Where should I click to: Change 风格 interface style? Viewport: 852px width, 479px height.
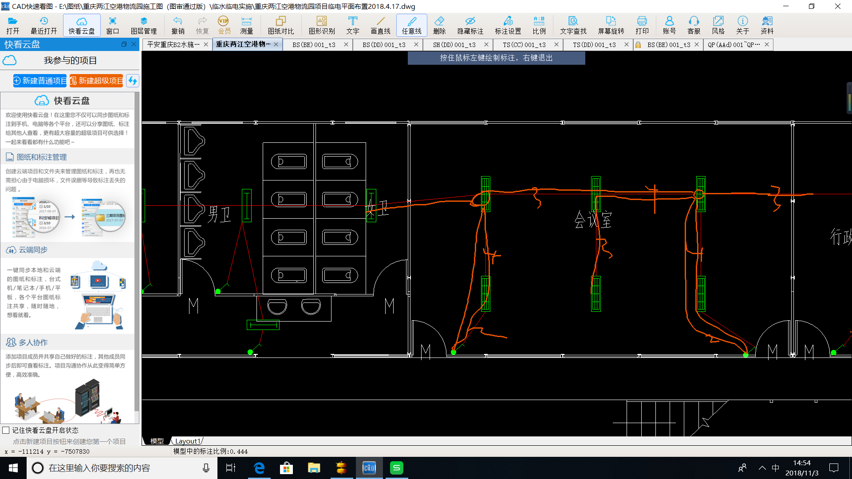click(x=718, y=25)
